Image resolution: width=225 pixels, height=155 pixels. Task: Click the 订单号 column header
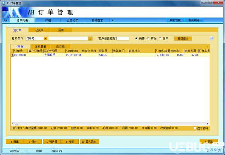pos(20,51)
